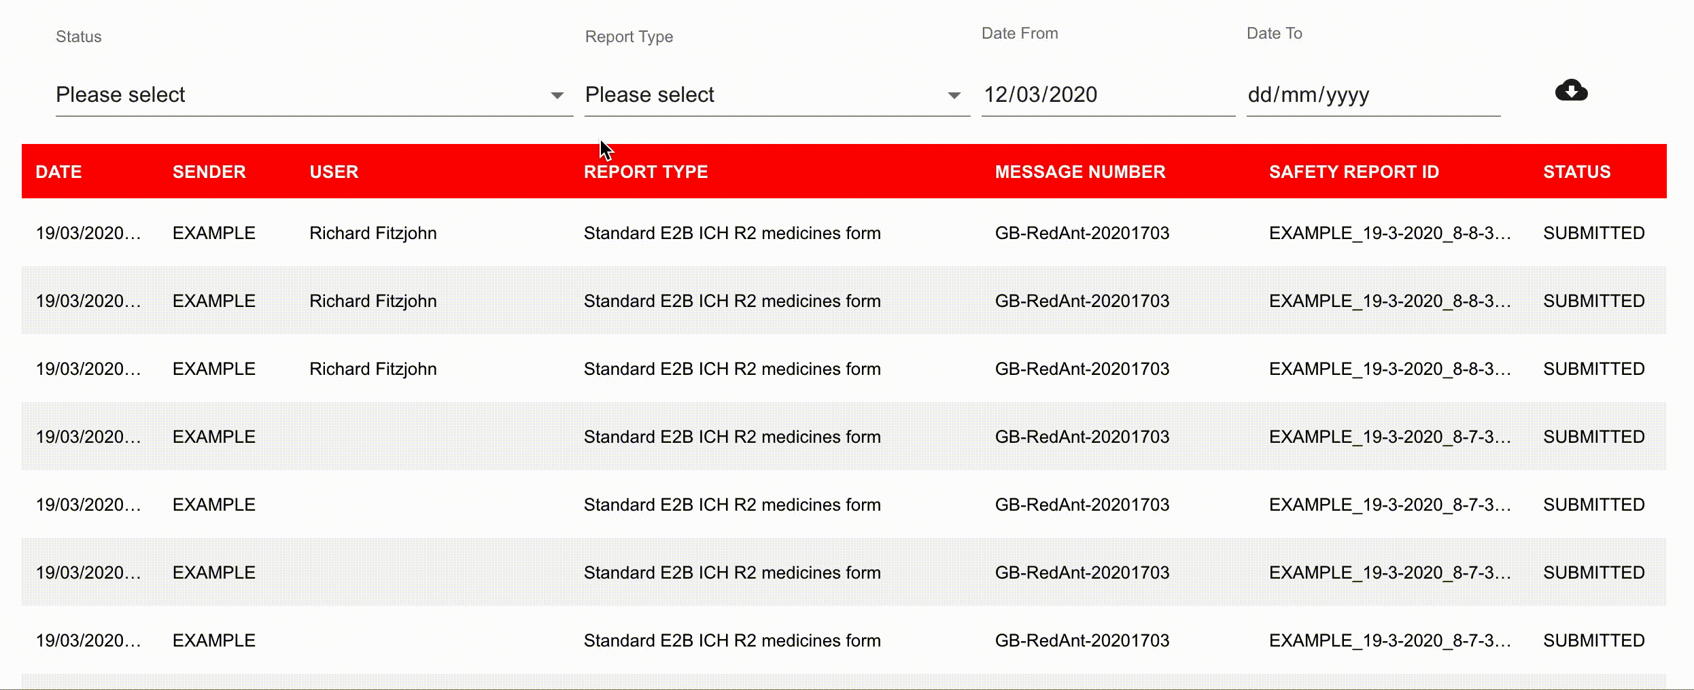This screenshot has width=1694, height=690.
Task: Select the first Richard Fitzjohn row
Action: pos(373,234)
